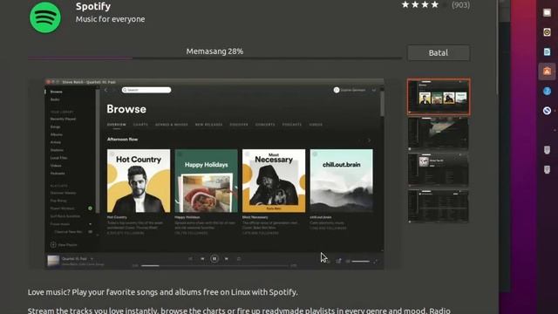Open the Help question-mark dock icon

547,91
